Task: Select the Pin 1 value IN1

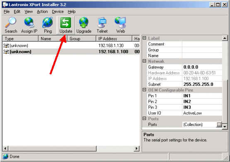Action: click(x=202, y=96)
